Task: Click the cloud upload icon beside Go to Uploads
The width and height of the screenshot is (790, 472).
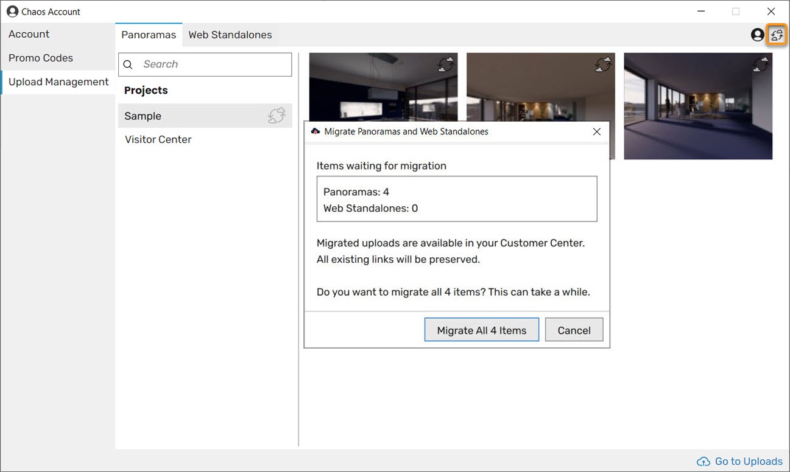Action: click(704, 461)
